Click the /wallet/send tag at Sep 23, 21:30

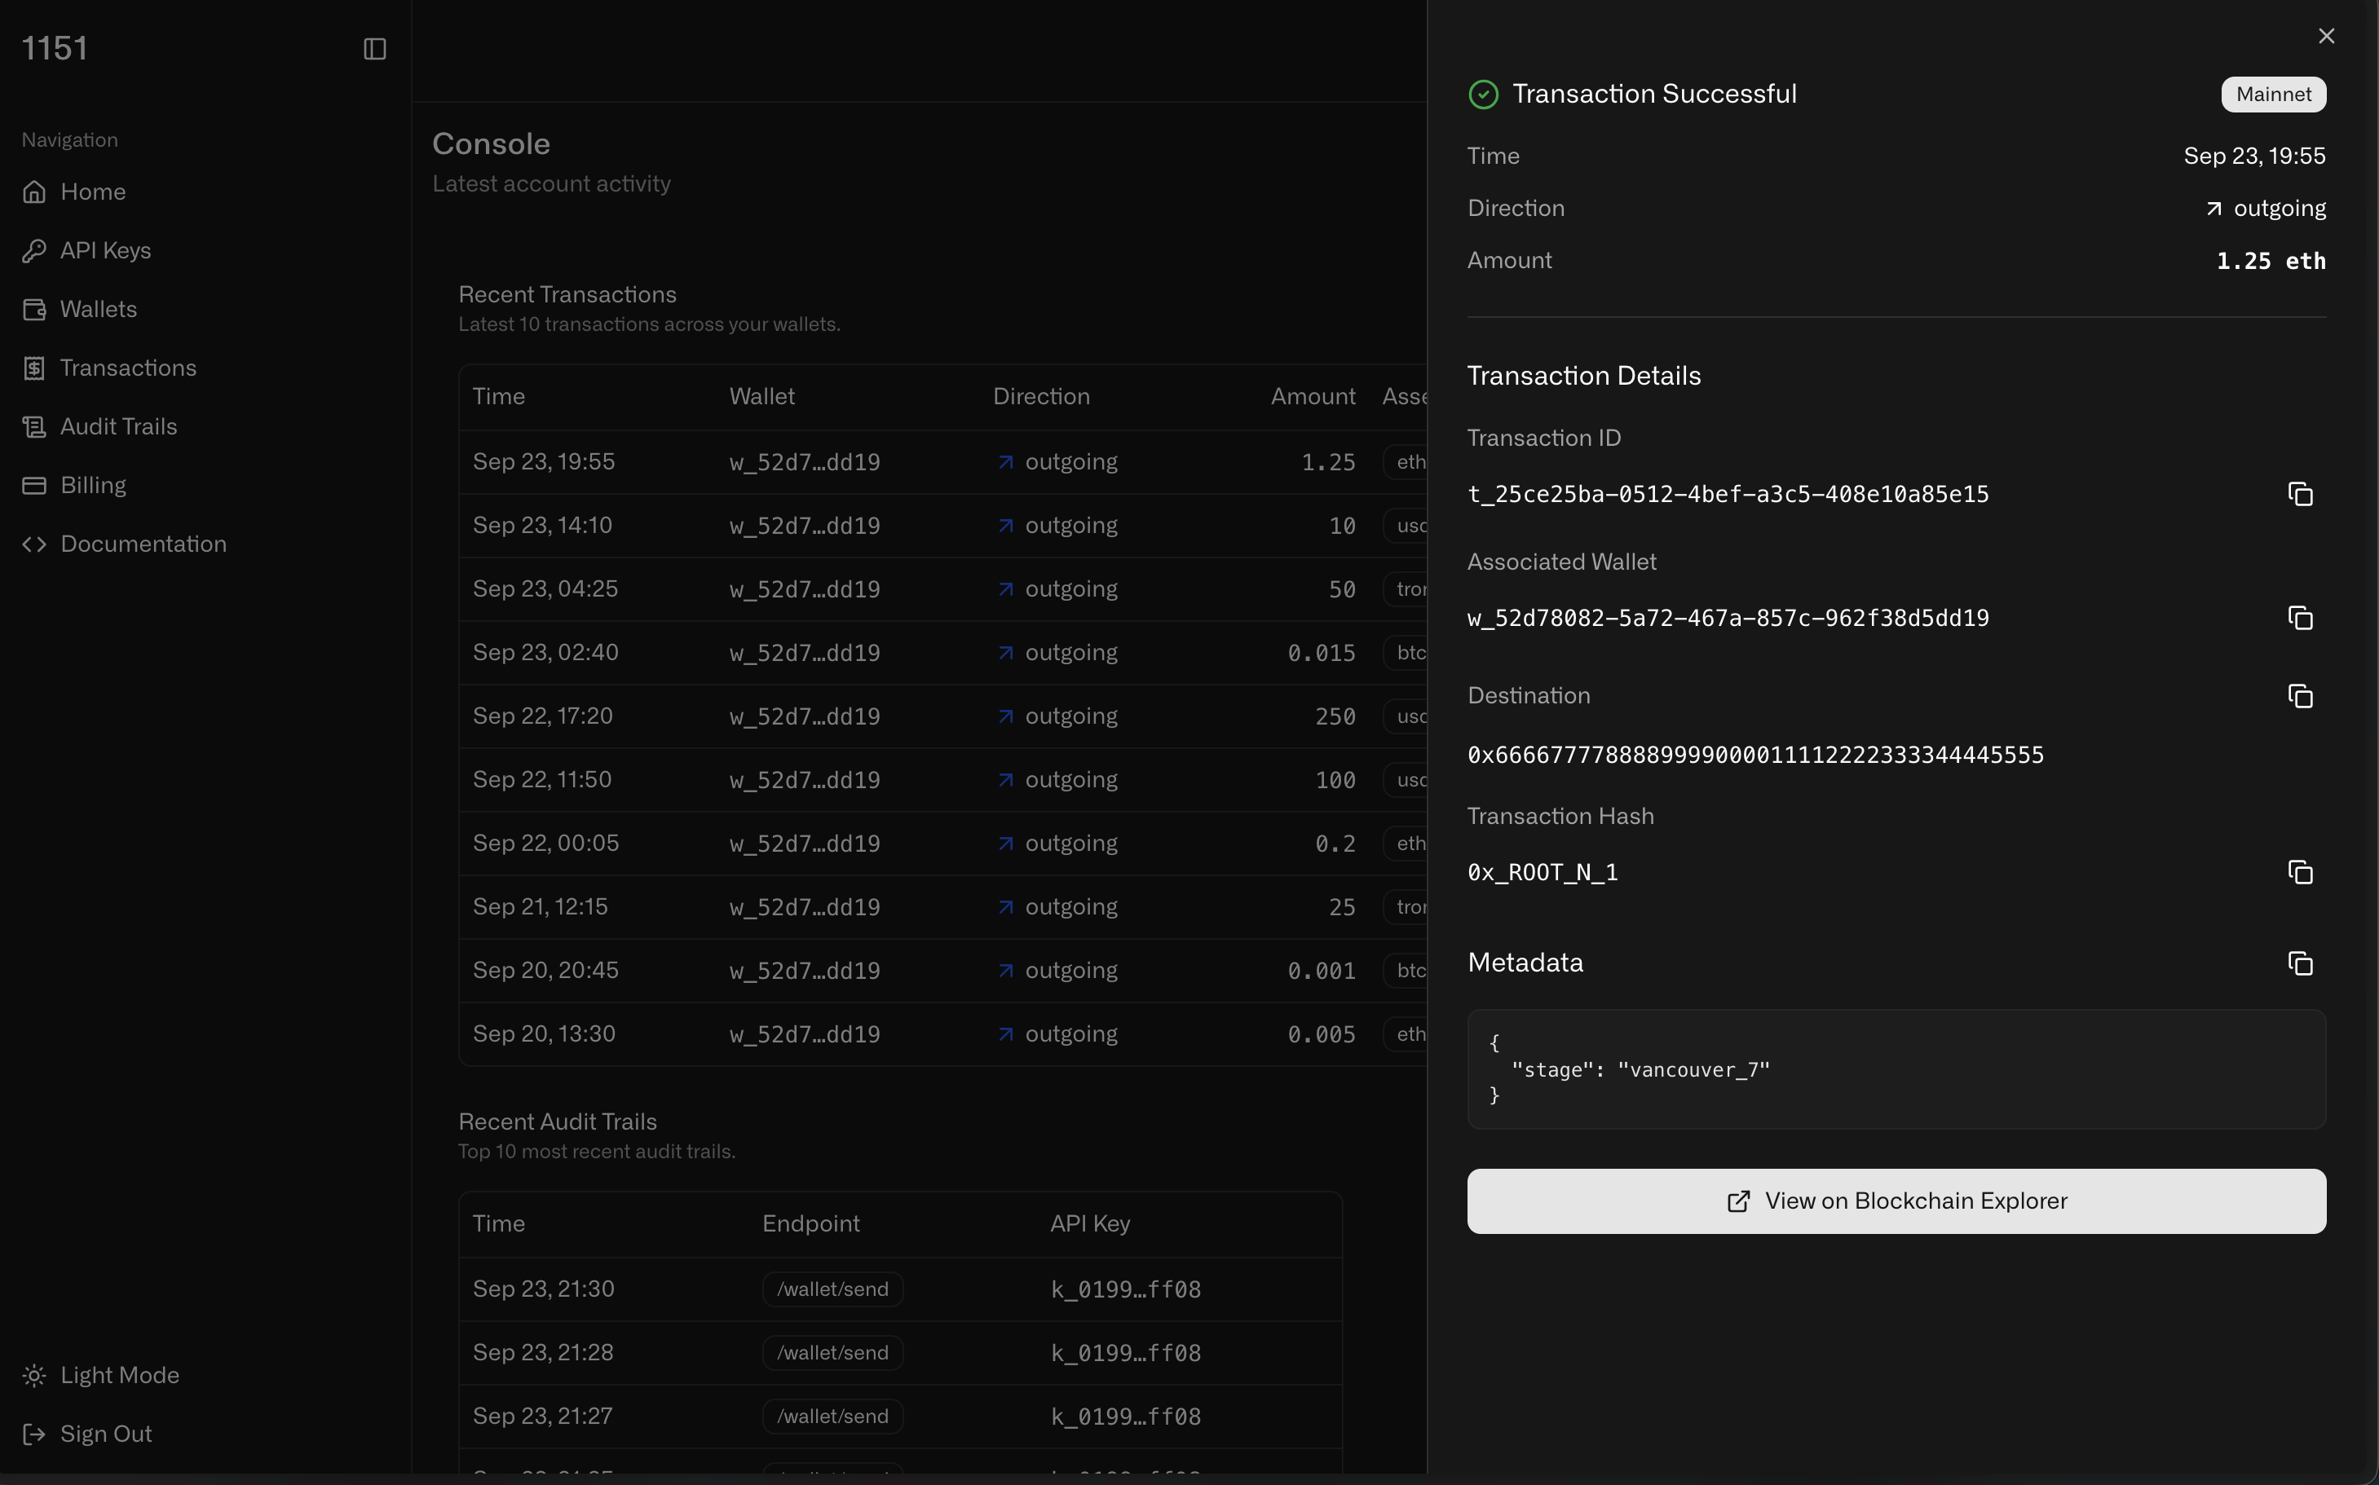[x=832, y=1289]
